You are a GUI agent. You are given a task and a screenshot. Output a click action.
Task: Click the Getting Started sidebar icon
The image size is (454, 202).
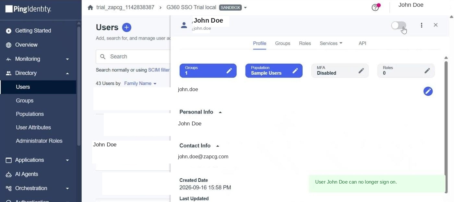(x=9, y=31)
